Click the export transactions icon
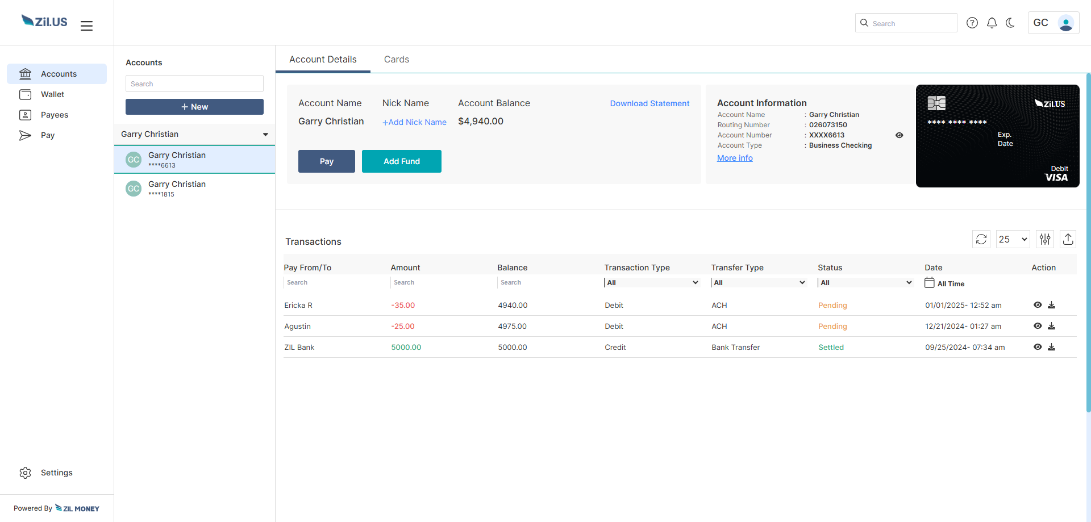 click(x=1068, y=239)
